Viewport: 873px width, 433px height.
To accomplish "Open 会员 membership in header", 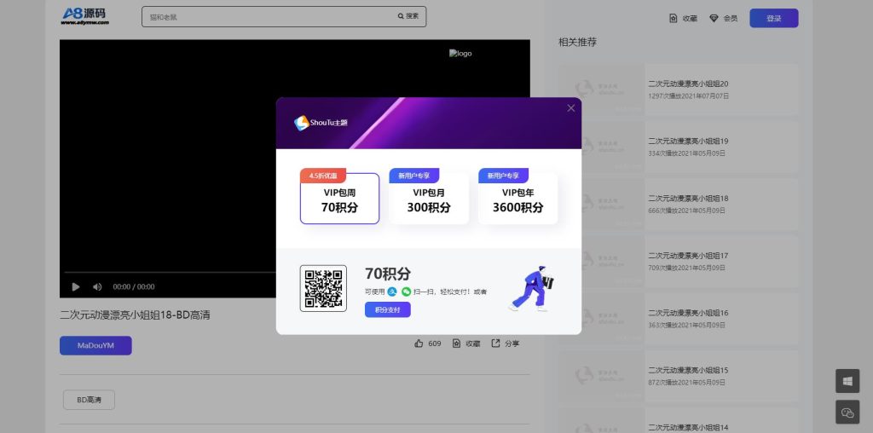I will [724, 19].
